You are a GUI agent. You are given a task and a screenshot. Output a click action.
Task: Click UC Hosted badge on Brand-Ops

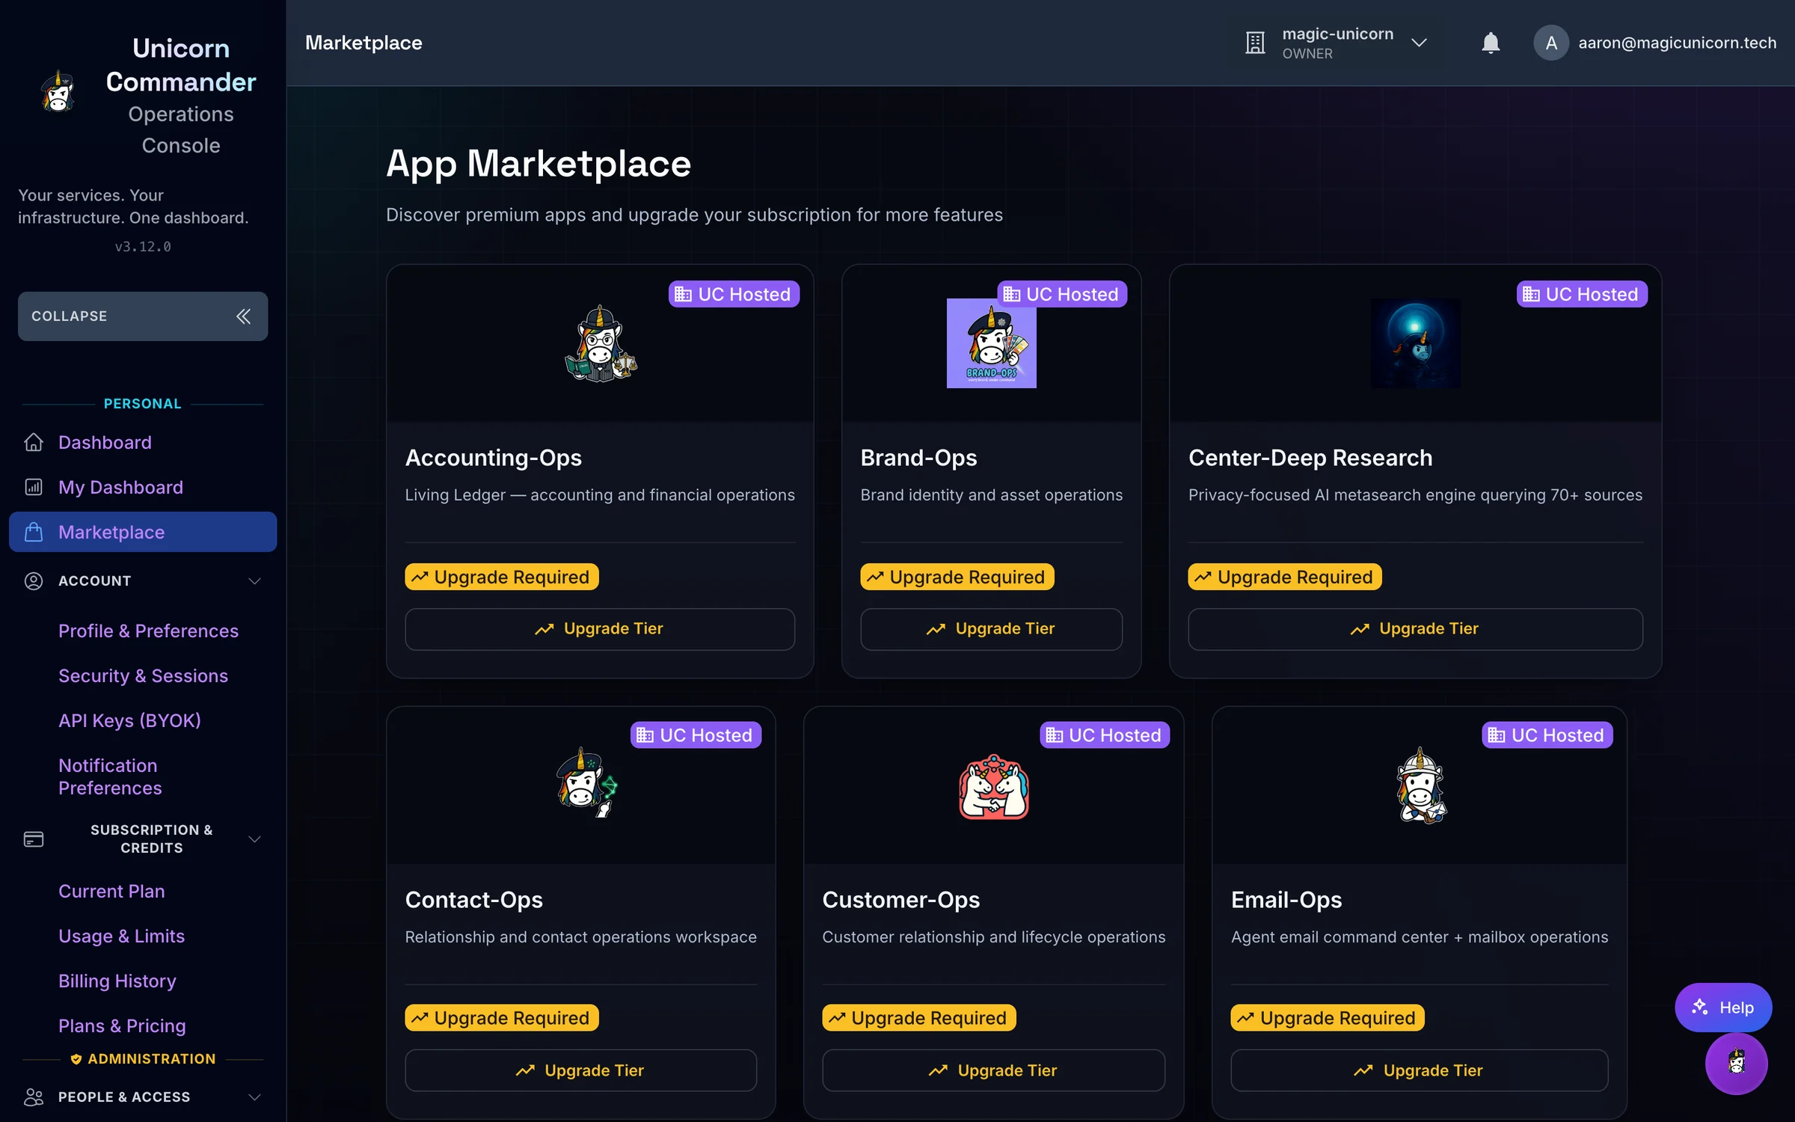point(1062,294)
